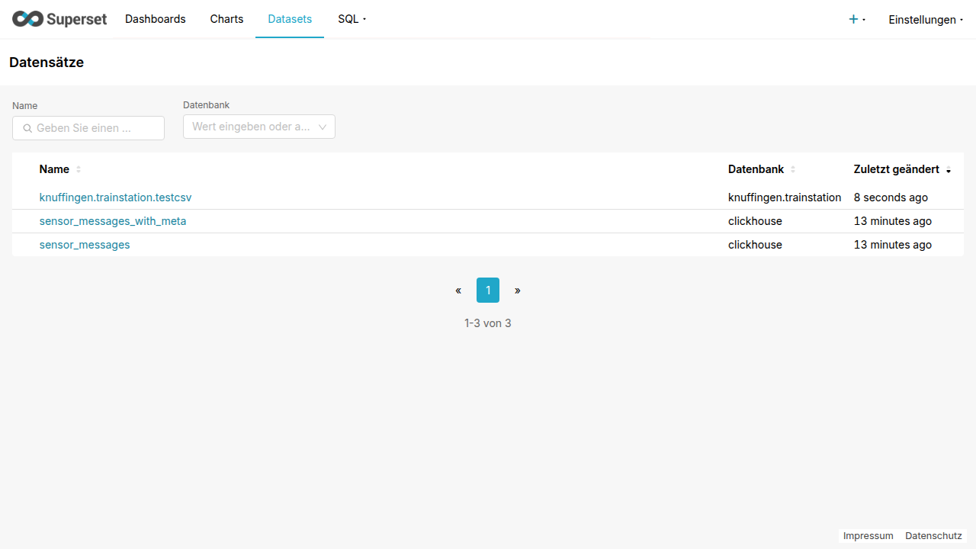
Task: Open knuffingen.trainstation.testcsv dataset
Action: (x=115, y=197)
